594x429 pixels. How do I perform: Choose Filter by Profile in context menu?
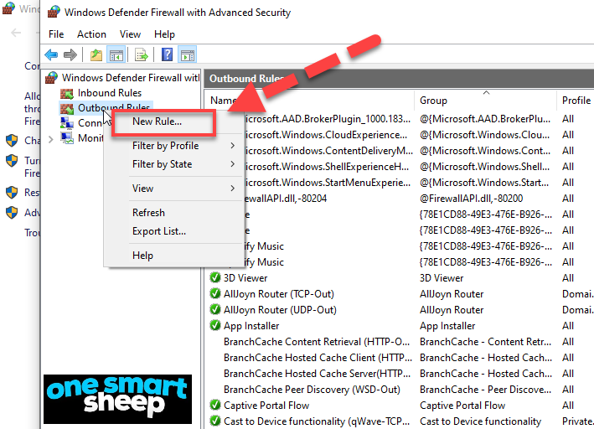166,146
